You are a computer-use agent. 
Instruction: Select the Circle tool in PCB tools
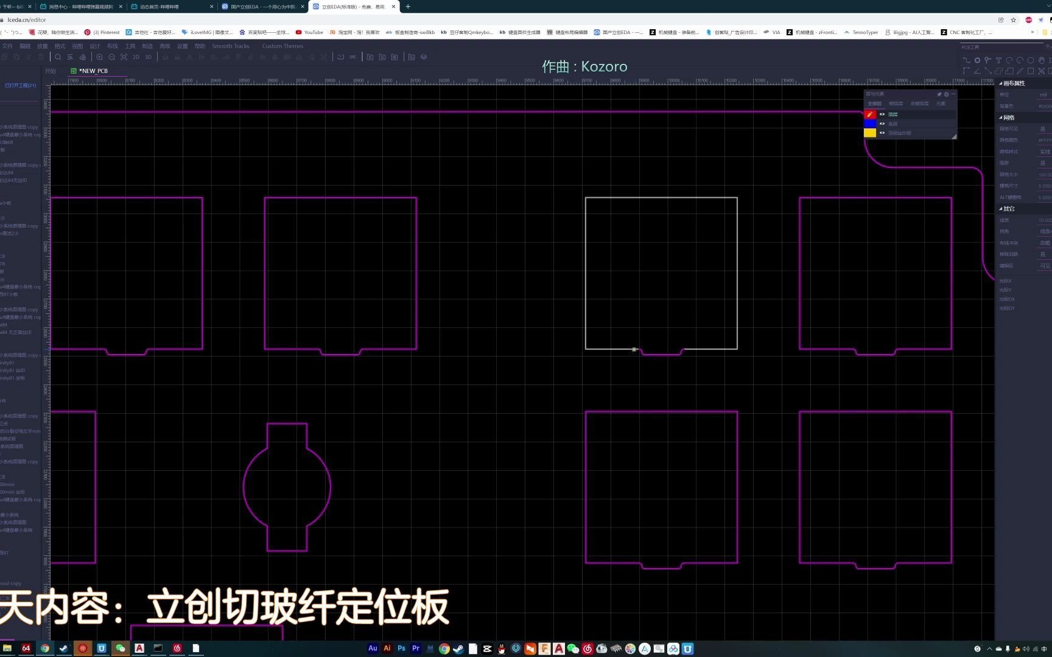click(x=1030, y=60)
